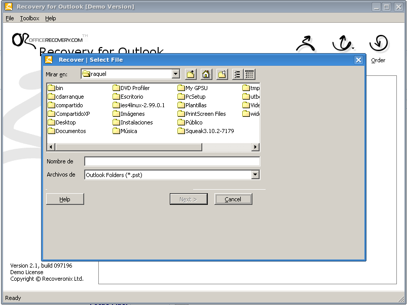The width and height of the screenshot is (407, 305).
Task: Select the 'My GPSU' folder
Action: tap(193, 88)
